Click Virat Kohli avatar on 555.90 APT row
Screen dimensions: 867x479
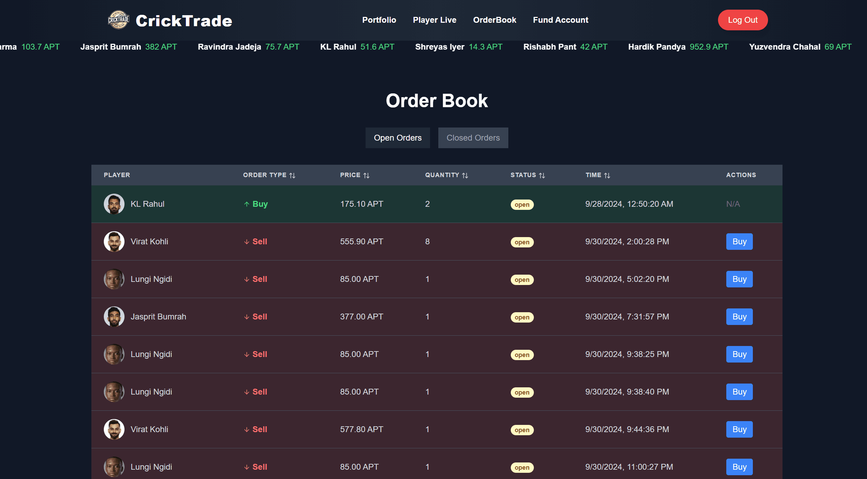click(x=114, y=242)
